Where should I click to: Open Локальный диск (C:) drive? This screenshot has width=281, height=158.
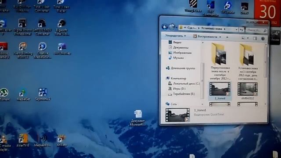pyautogui.click(x=184, y=83)
